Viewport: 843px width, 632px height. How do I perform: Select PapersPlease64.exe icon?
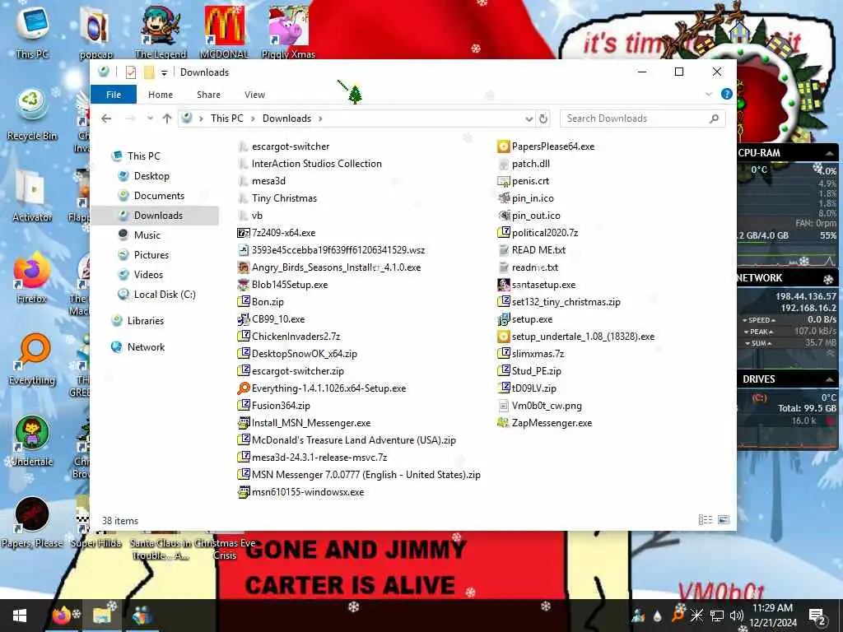click(503, 146)
